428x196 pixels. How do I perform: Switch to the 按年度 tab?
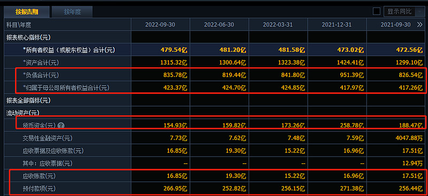pos(72,12)
